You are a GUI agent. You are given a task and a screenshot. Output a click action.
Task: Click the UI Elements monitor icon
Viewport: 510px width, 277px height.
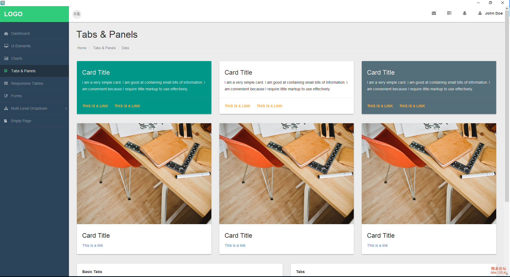coord(6,46)
